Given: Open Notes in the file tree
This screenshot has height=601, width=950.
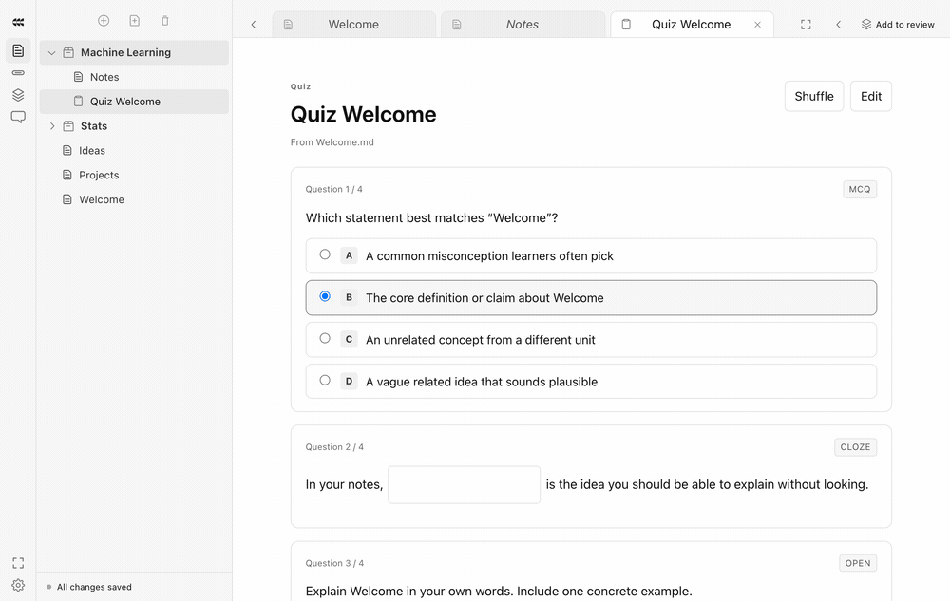Looking at the screenshot, I should click(134, 77).
